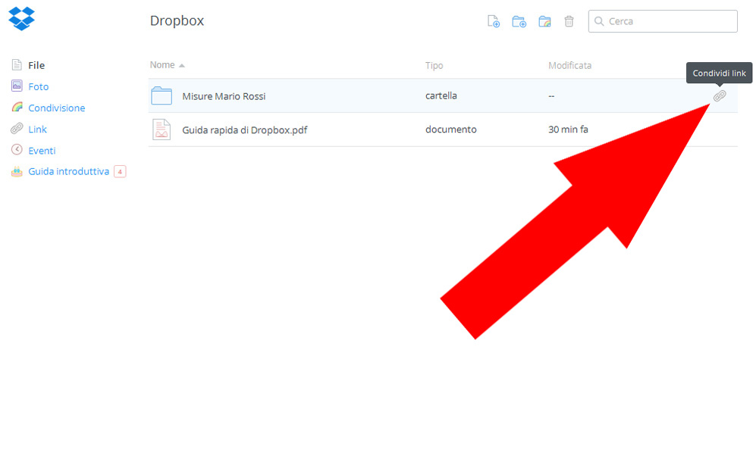This screenshot has height=453, width=756.
Task: Open the Link section in sidebar
Action: [x=37, y=129]
